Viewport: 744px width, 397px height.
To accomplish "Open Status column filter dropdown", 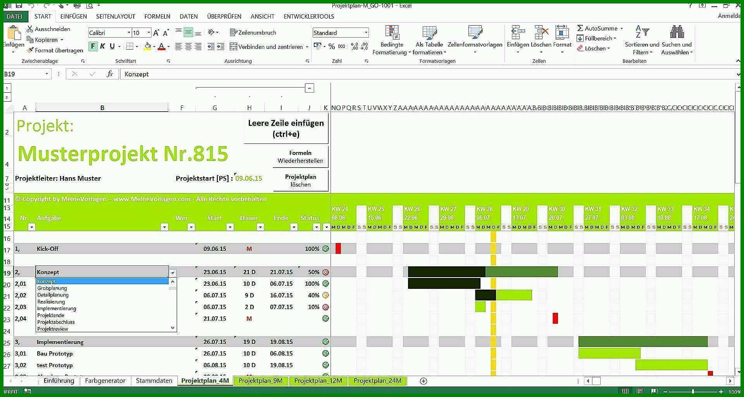I will pos(317,227).
